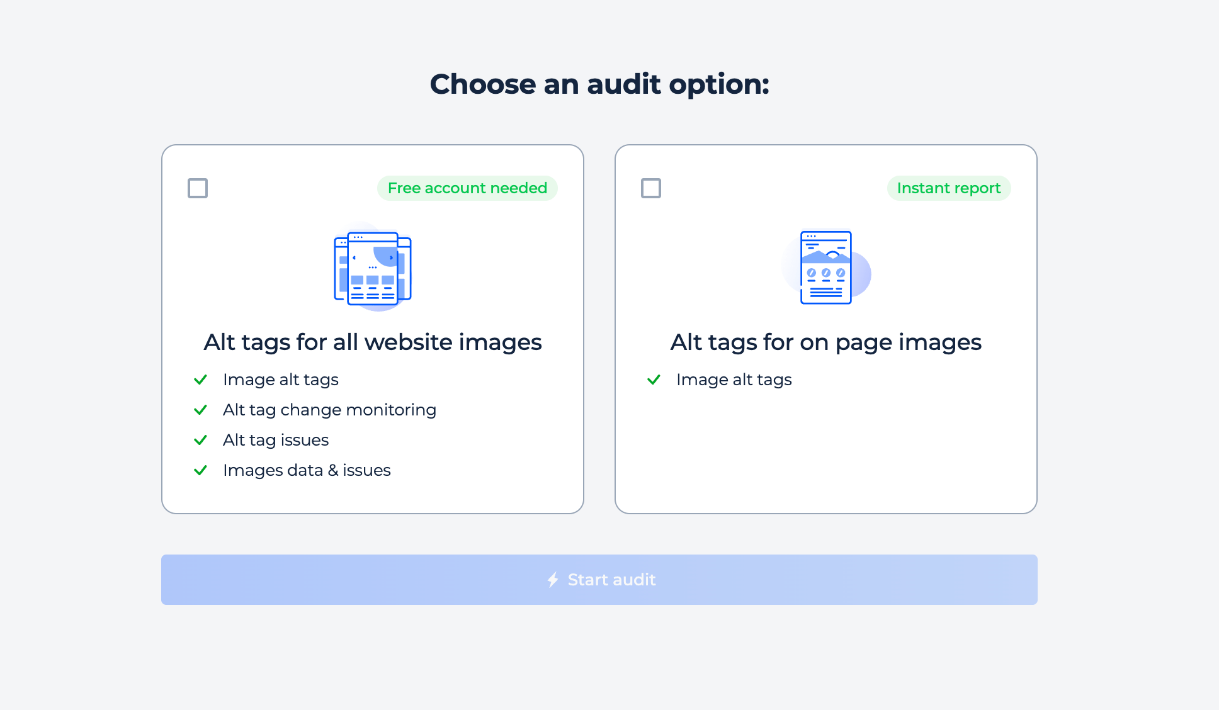Screen dimensions: 1219x710
Task: Click 'Alt tag change monitoring' feature text
Action: point(329,410)
